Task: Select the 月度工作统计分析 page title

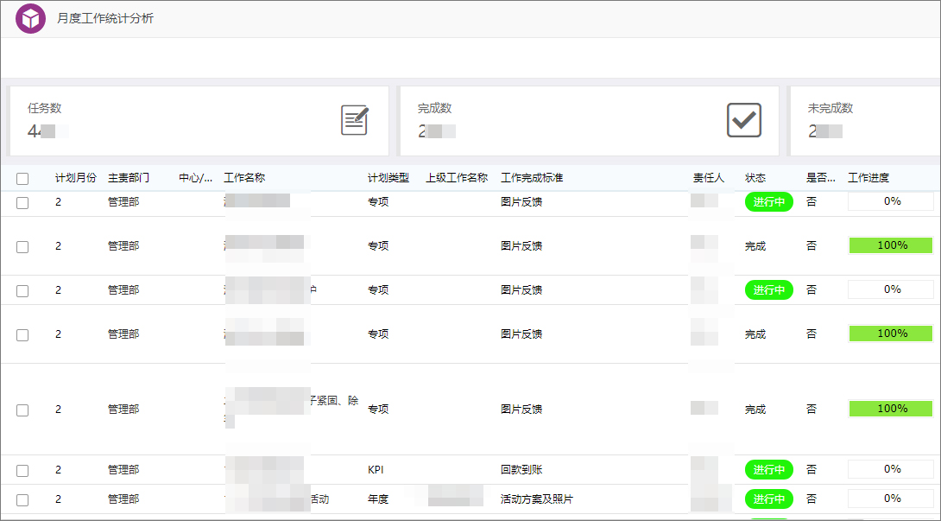Action: pos(107,17)
